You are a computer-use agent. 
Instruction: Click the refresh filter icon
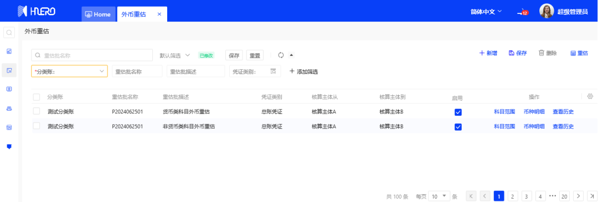coord(281,55)
